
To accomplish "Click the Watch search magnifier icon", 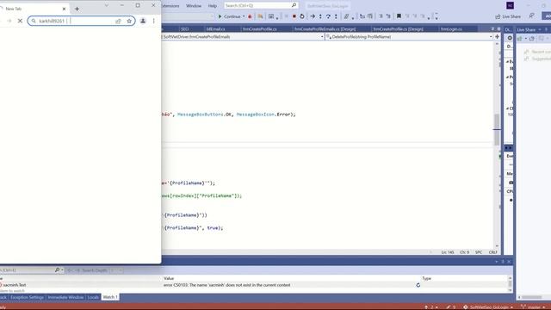I will [x=57, y=270].
